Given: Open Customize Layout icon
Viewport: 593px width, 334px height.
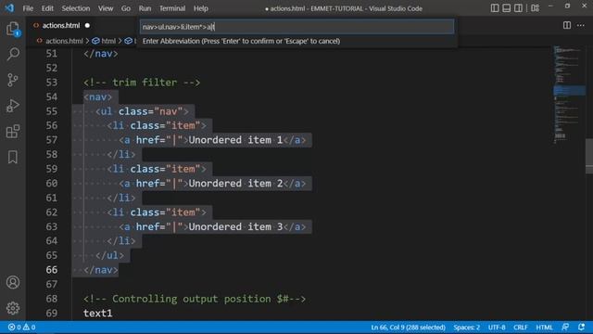Looking at the screenshot, I should [x=536, y=8].
